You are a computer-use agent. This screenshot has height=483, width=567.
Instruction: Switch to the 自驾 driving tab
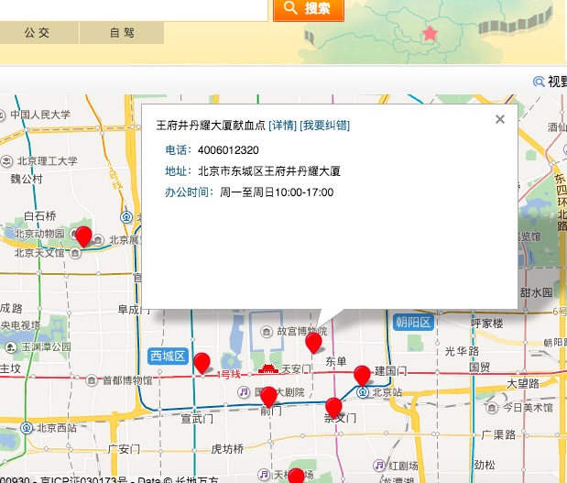coord(122,33)
